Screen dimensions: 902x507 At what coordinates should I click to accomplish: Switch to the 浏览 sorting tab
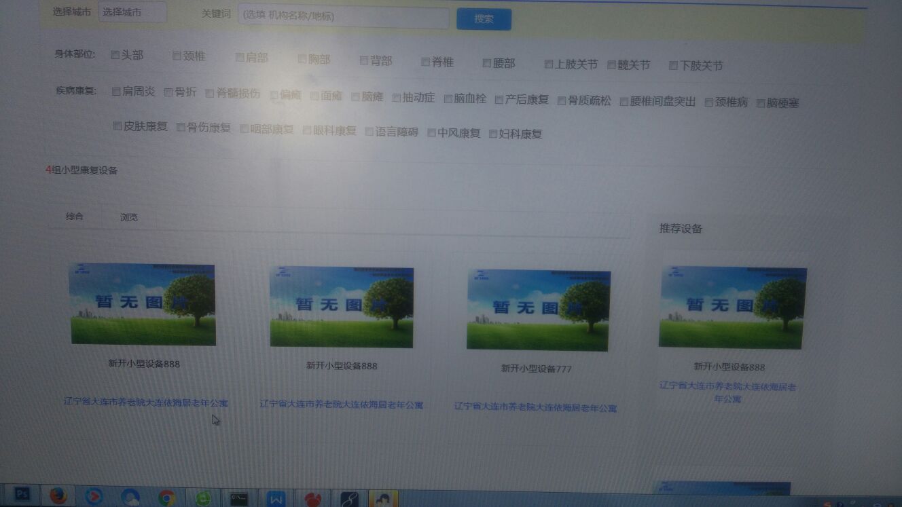point(129,217)
